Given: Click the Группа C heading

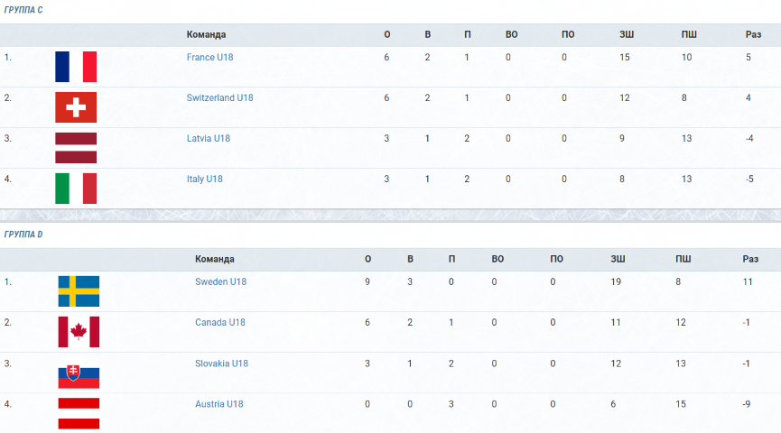Looking at the screenshot, I should [23, 9].
